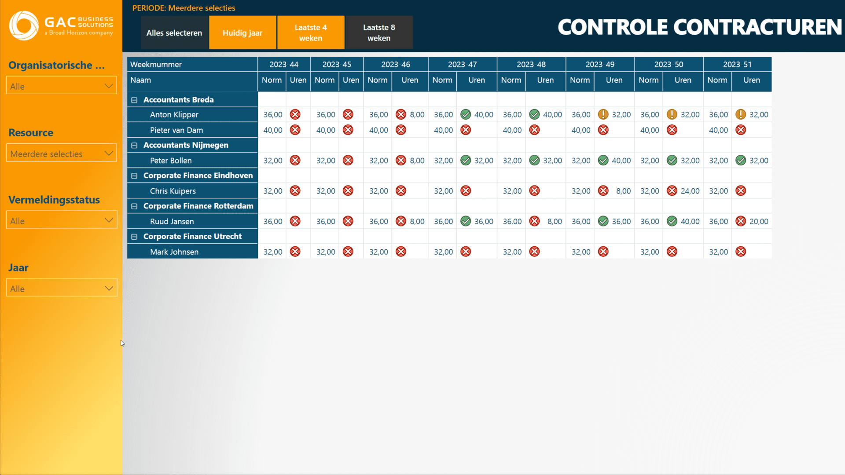Click red cross icon for Ruud Jansen week 2023-51

tap(741, 221)
